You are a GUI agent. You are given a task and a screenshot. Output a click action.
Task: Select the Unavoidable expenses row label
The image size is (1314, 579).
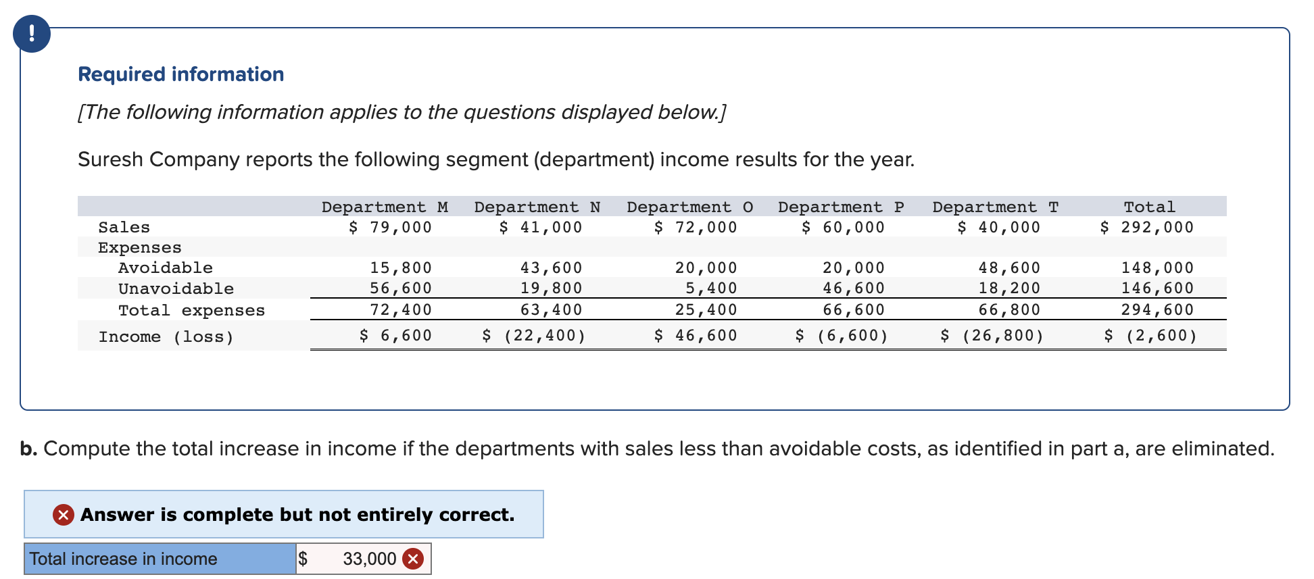[x=176, y=288]
